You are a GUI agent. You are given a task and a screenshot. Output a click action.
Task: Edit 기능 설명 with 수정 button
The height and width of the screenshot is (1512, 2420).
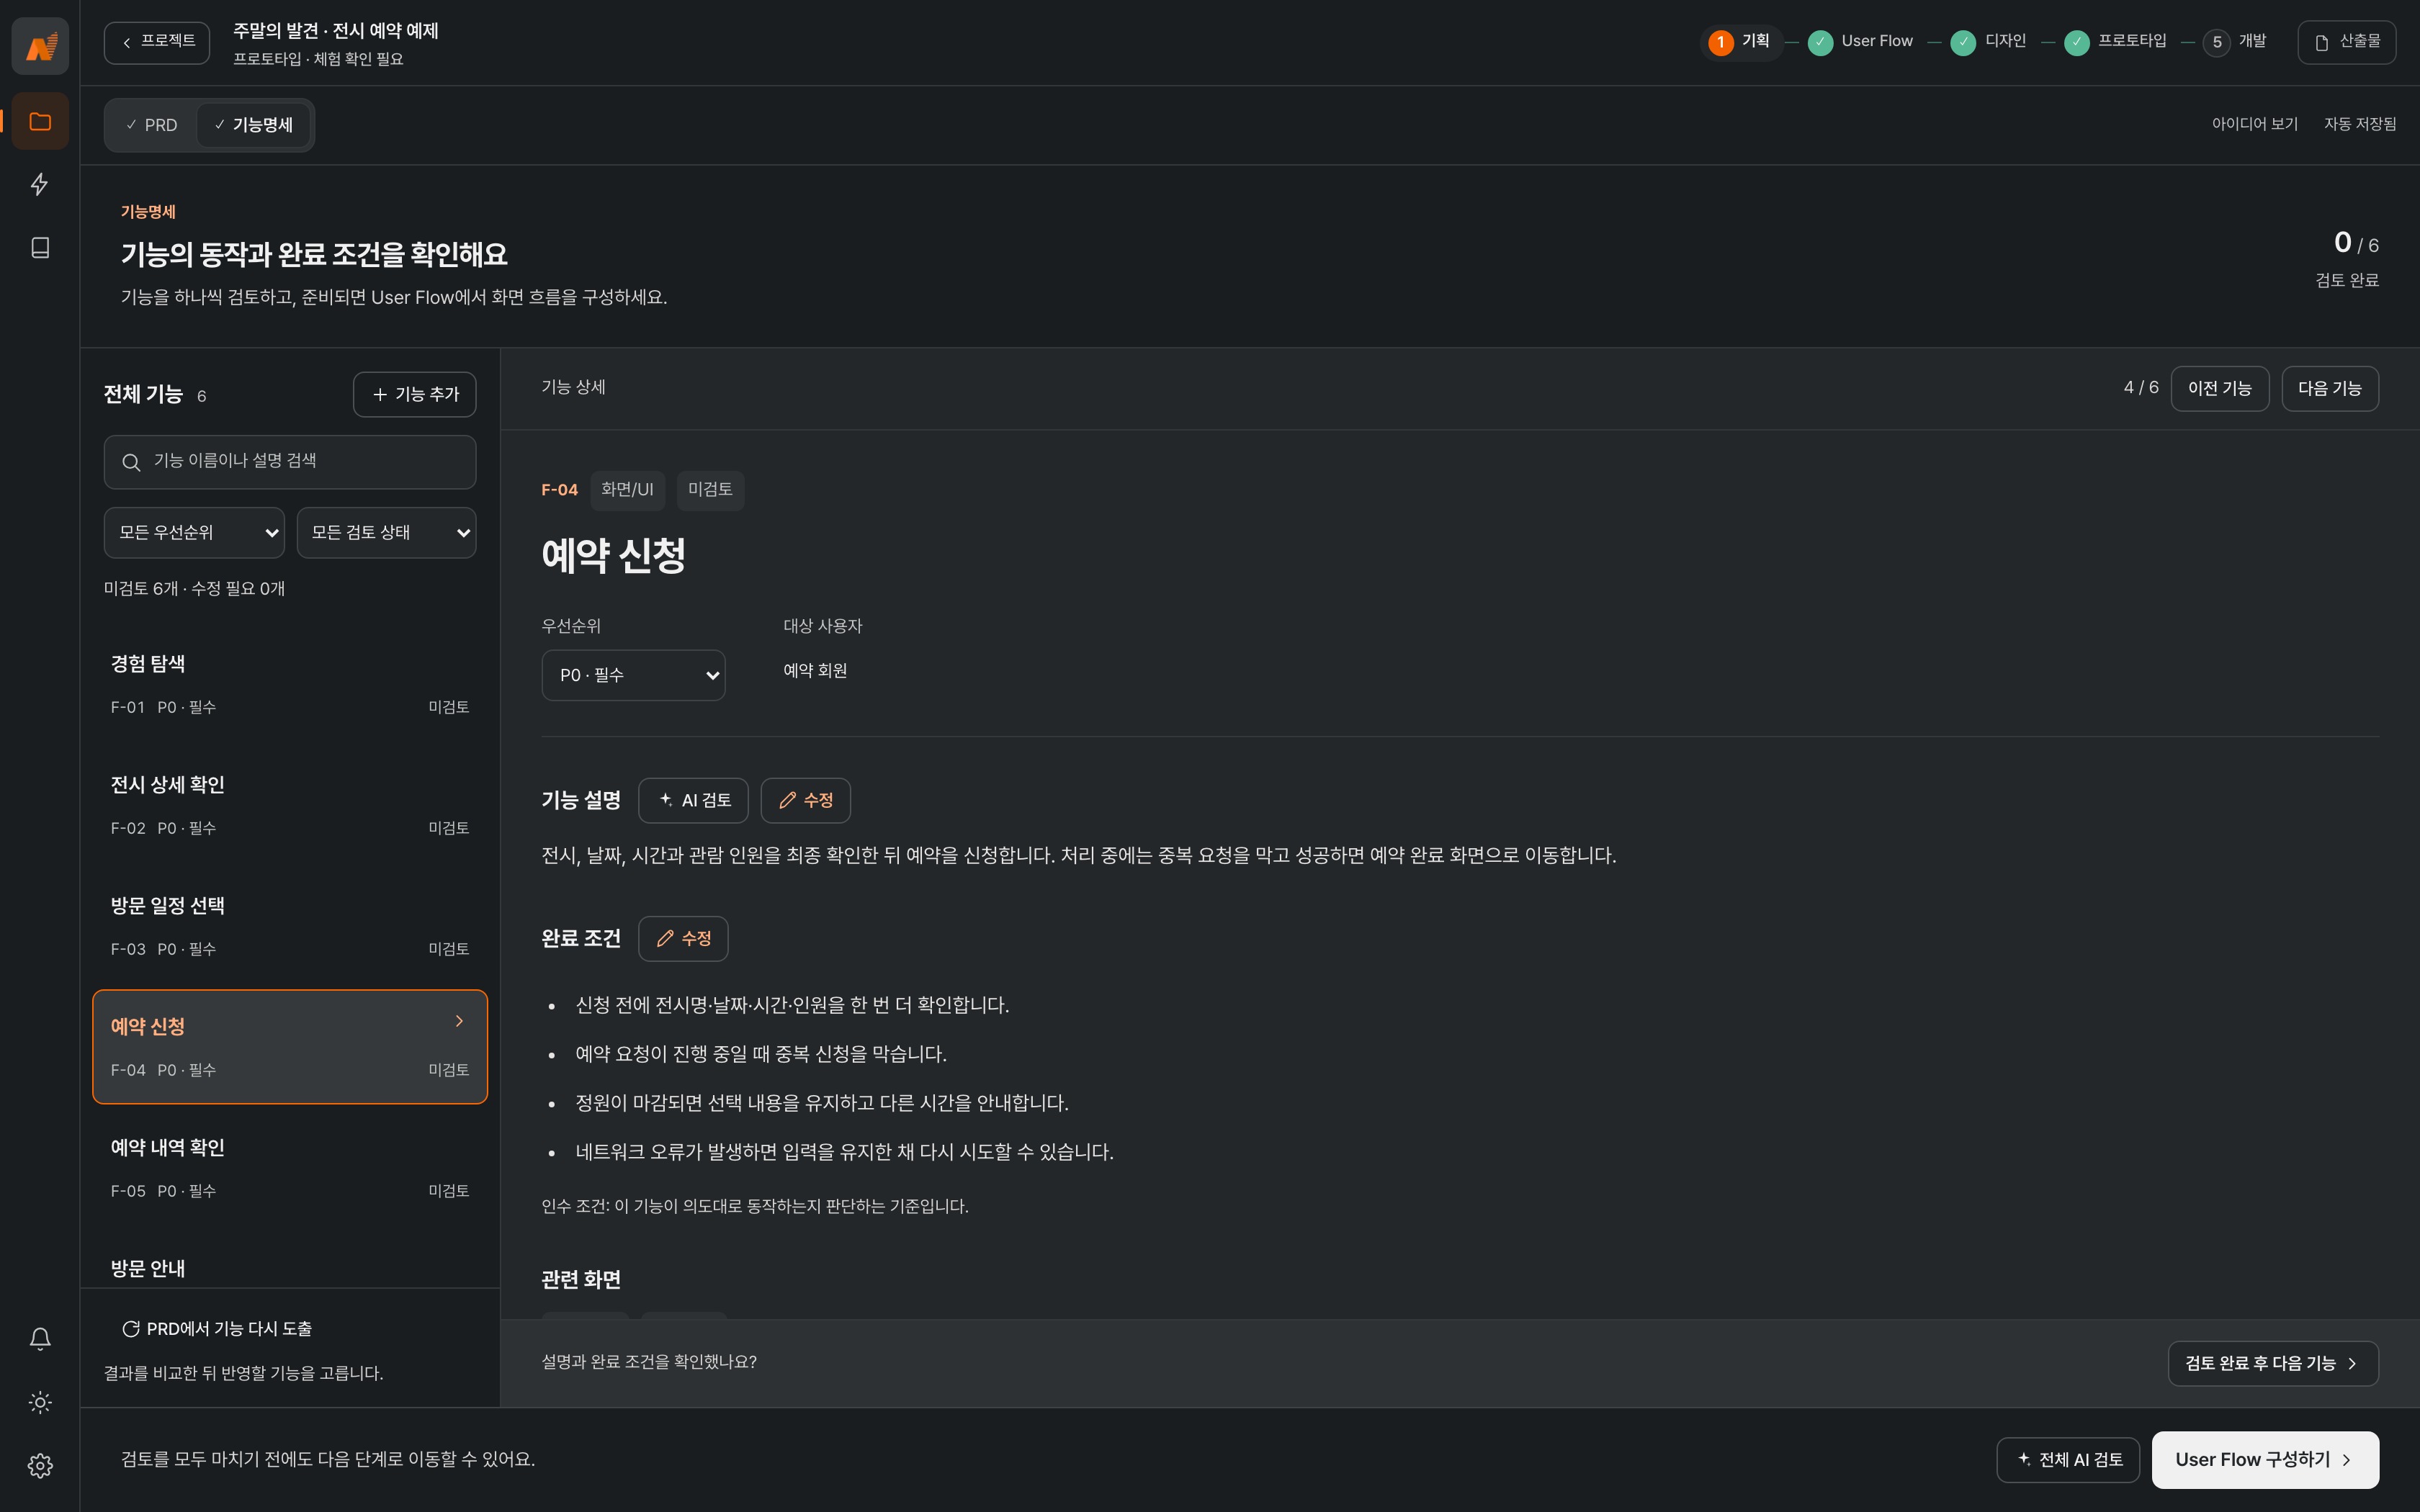(x=805, y=800)
